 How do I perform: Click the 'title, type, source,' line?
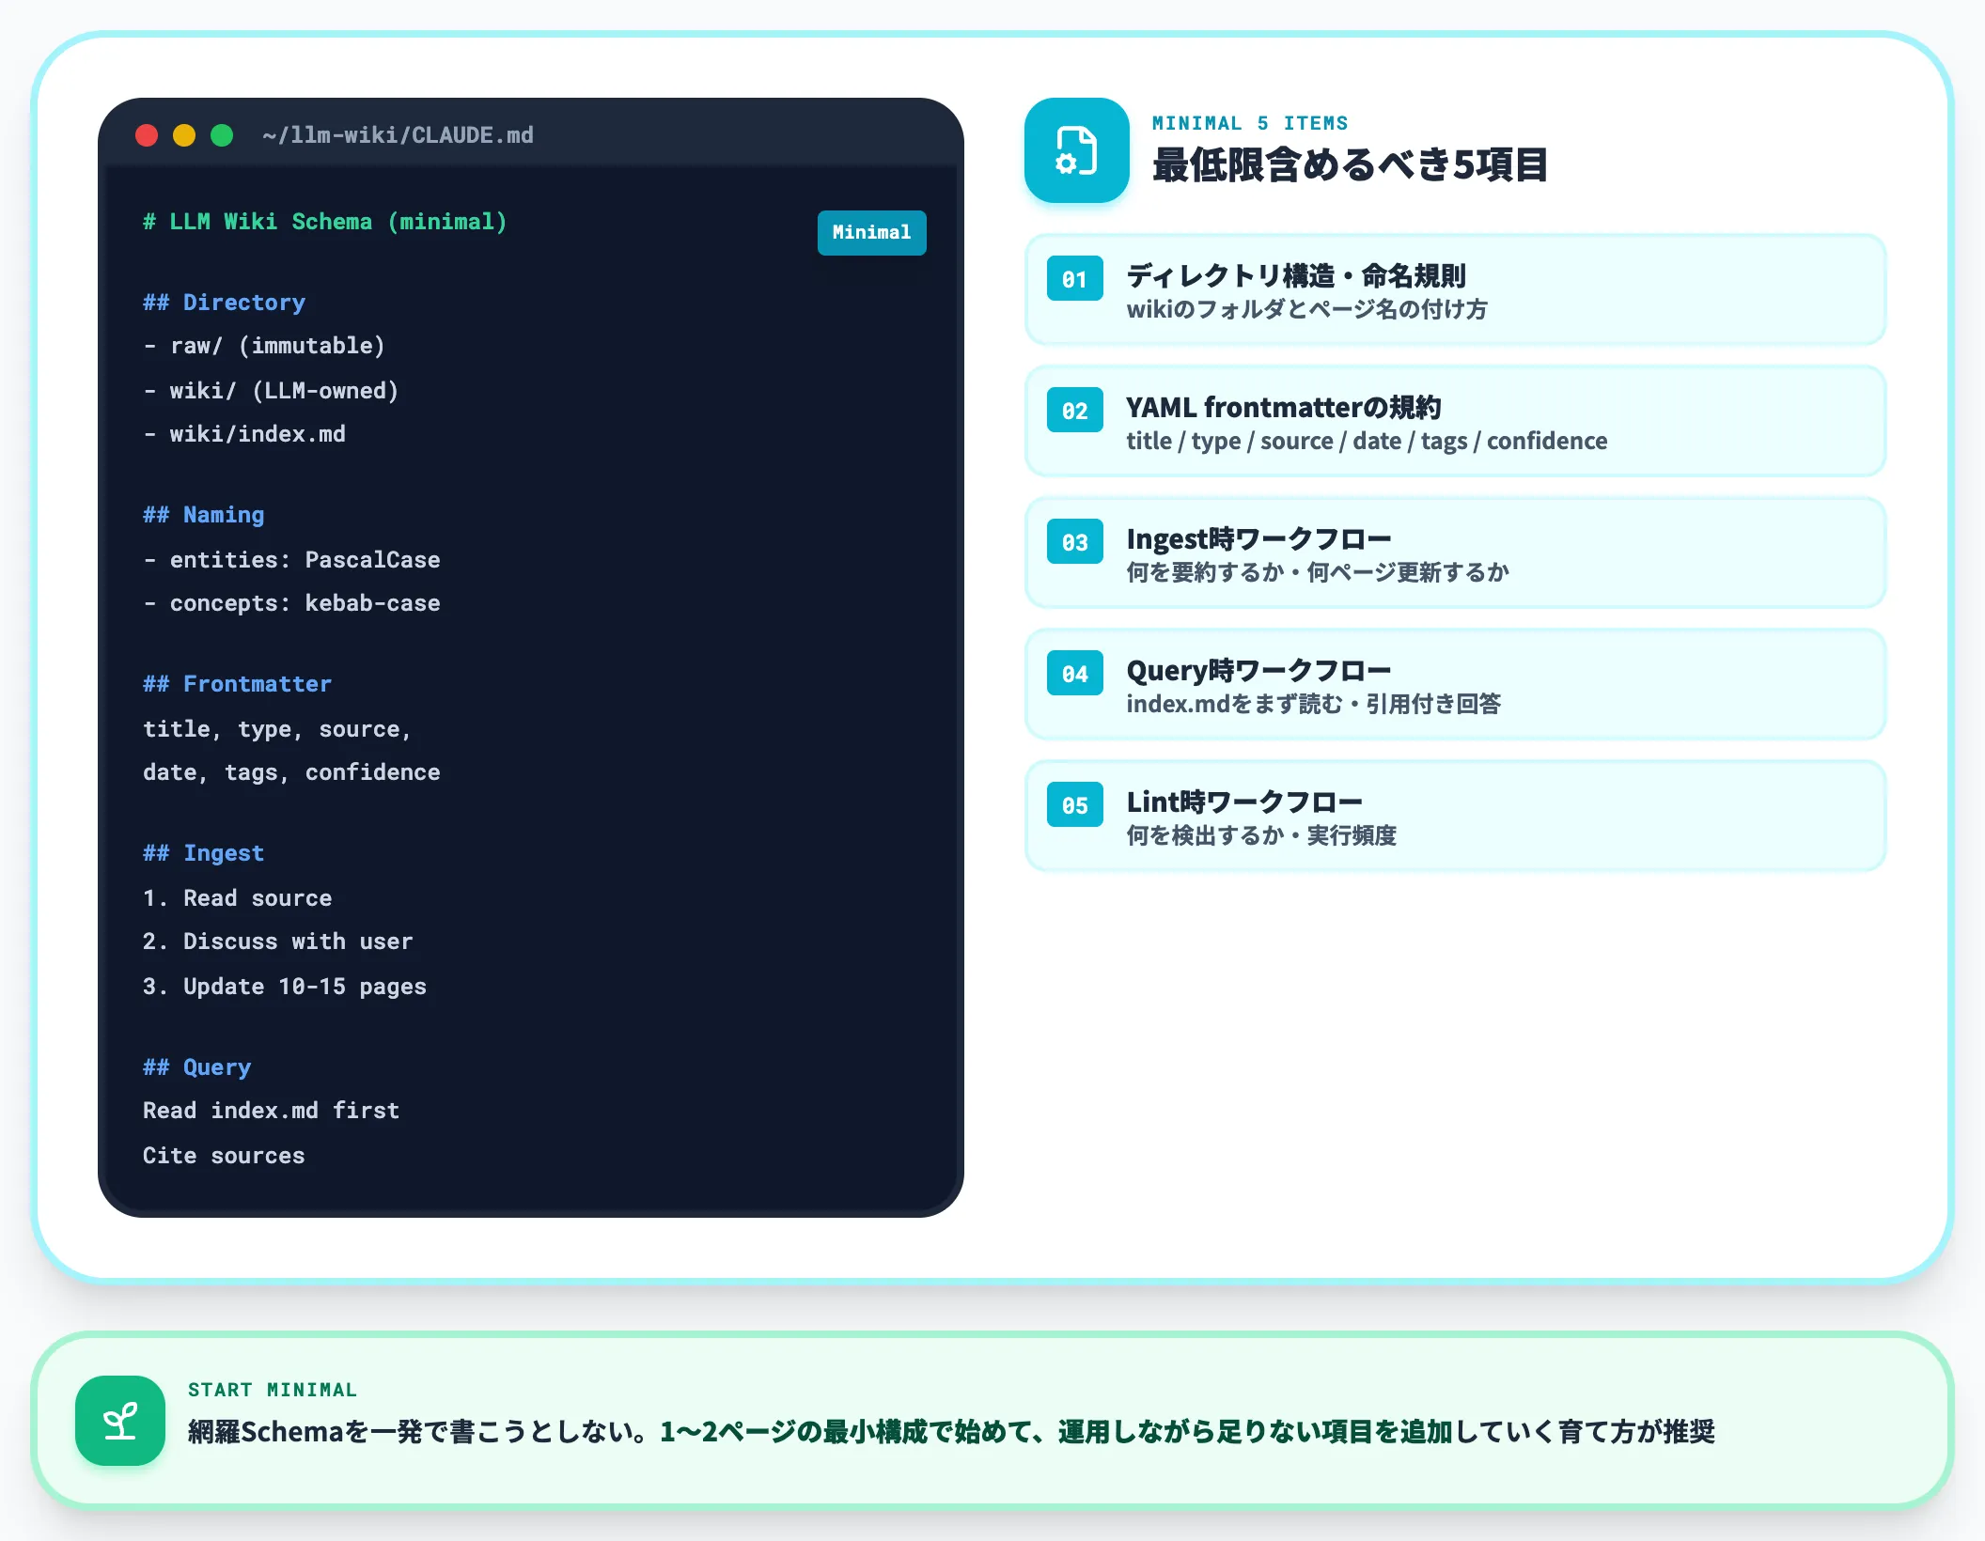pos(277,729)
